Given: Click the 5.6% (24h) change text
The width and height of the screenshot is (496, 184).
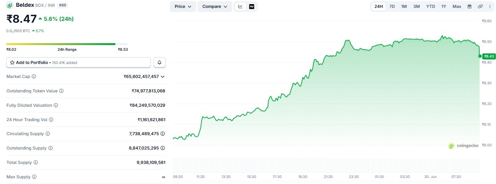Looking at the screenshot, I should 59,19.
